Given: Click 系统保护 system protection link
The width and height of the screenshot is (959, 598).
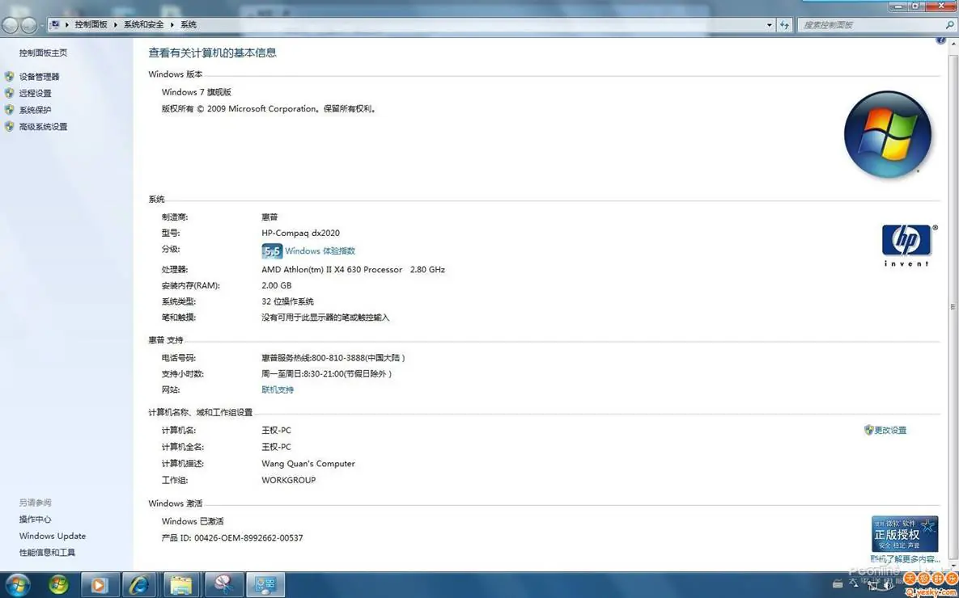Looking at the screenshot, I should pos(35,110).
